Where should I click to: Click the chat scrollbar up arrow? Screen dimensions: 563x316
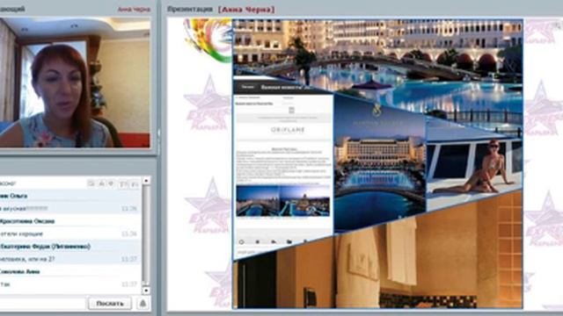(146, 181)
